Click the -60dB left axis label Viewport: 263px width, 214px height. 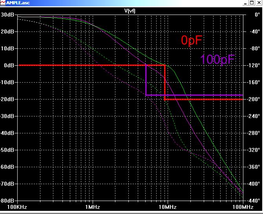(x=7, y=167)
